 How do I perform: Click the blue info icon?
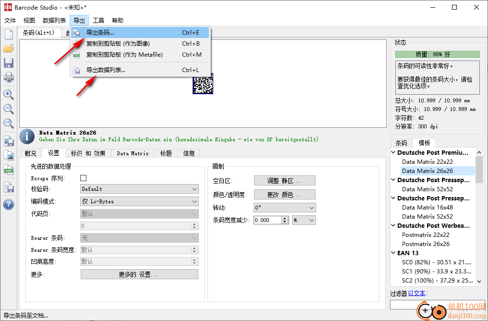pyautogui.click(x=27, y=136)
